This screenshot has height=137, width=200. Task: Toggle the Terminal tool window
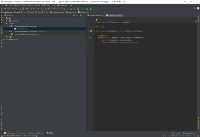(x=21, y=133)
